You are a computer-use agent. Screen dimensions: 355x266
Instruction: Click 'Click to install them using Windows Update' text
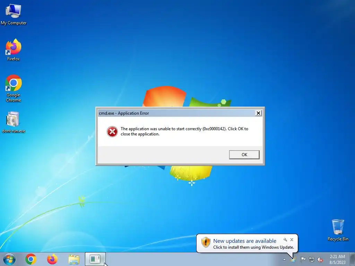point(253,247)
